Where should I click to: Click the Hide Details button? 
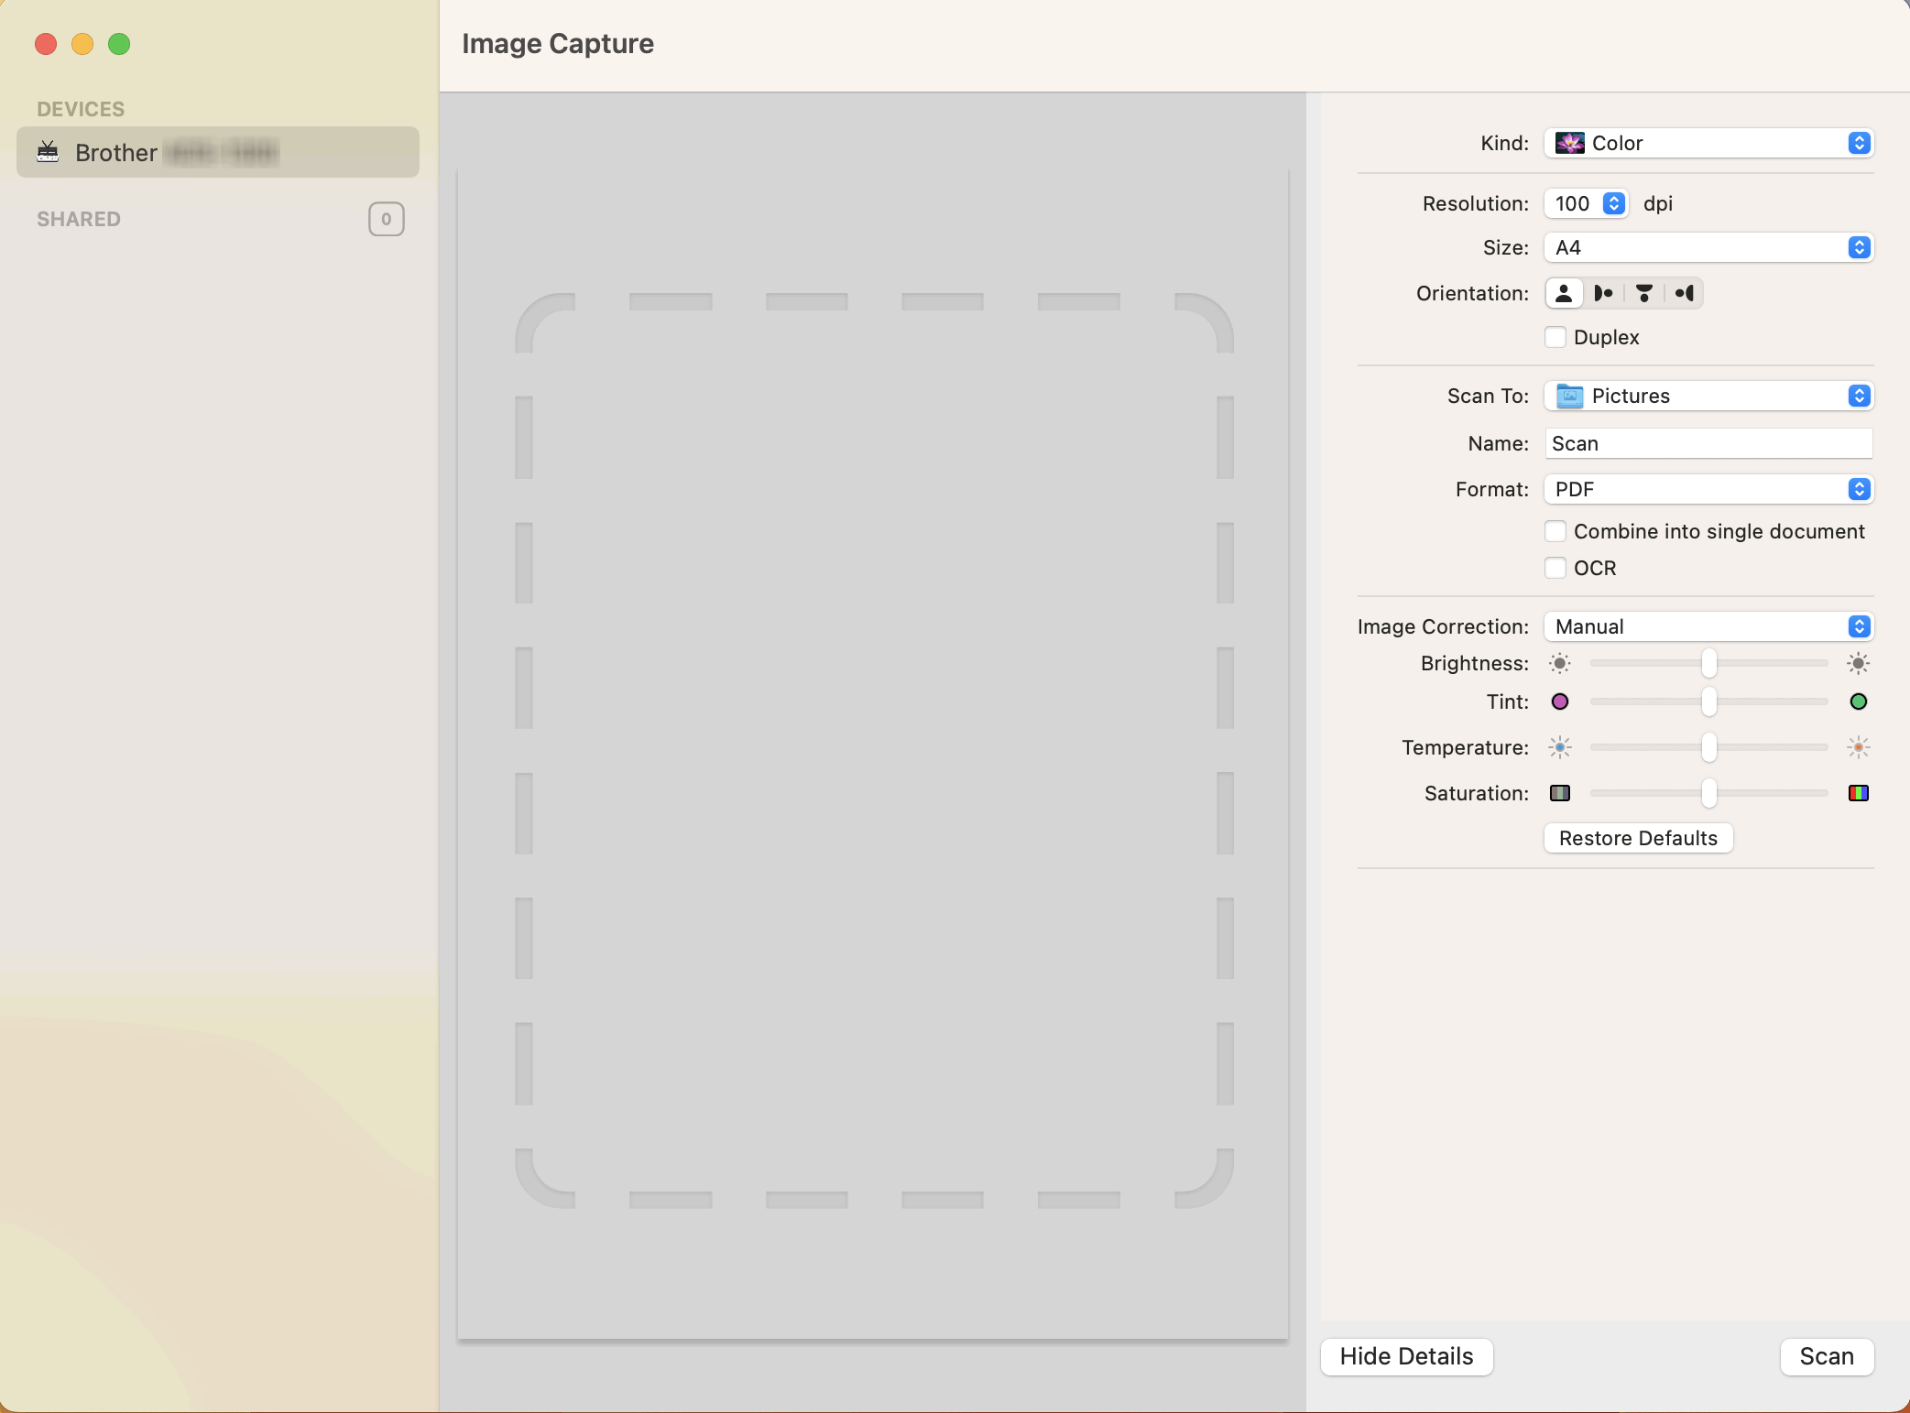point(1406,1356)
